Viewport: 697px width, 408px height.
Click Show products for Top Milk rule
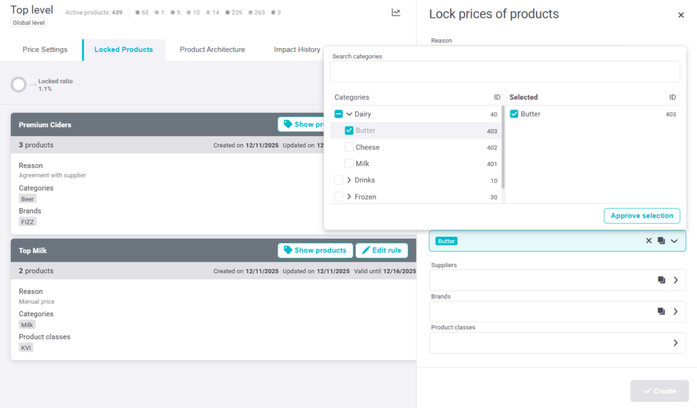(315, 250)
